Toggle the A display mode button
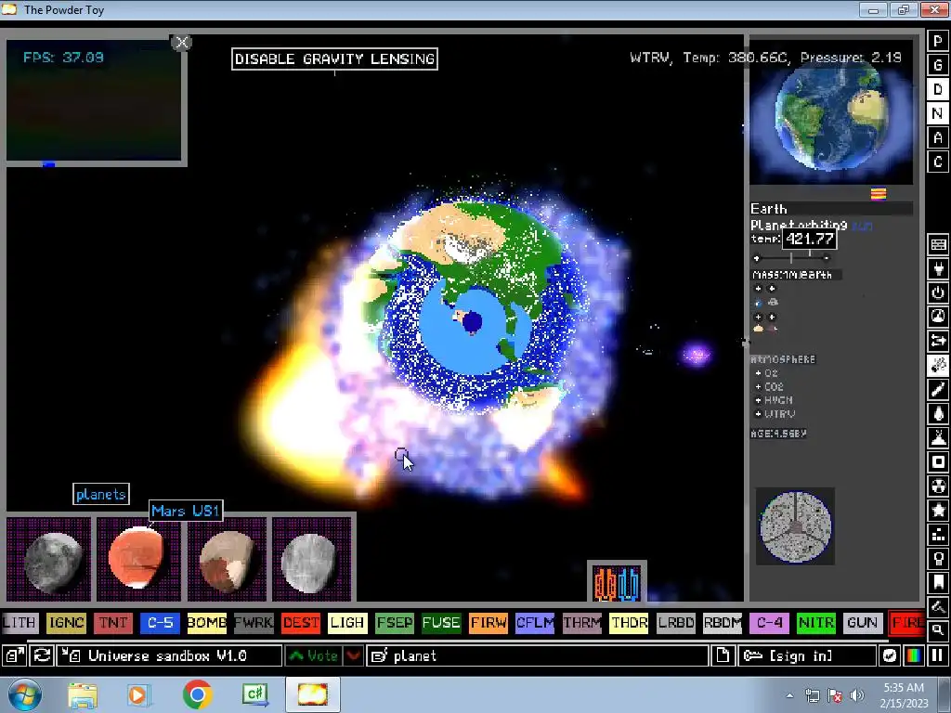The height and width of the screenshot is (713, 951). (938, 137)
